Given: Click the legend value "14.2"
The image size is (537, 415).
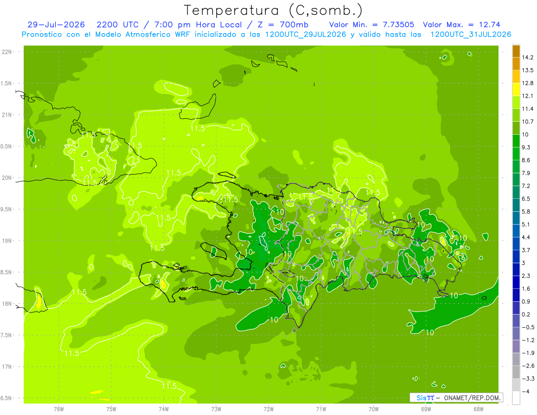Looking at the screenshot, I should coord(528,57).
